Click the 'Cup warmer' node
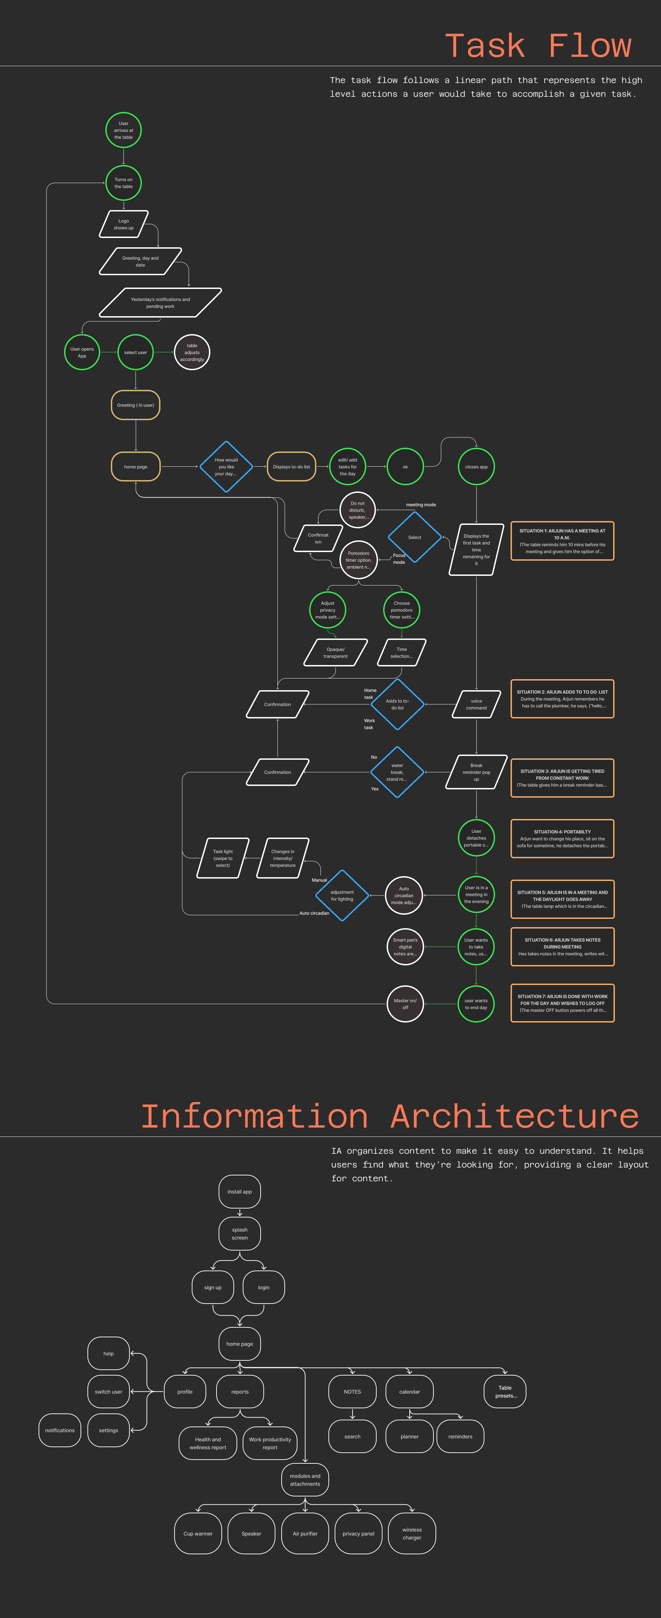661x1618 pixels. point(198,1533)
